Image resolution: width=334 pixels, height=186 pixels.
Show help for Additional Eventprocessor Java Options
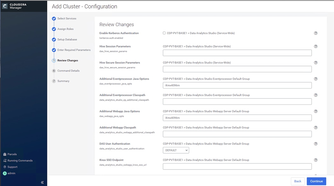[x=316, y=79]
